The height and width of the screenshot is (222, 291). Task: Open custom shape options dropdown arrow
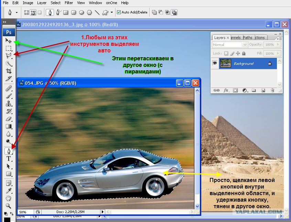112,12
